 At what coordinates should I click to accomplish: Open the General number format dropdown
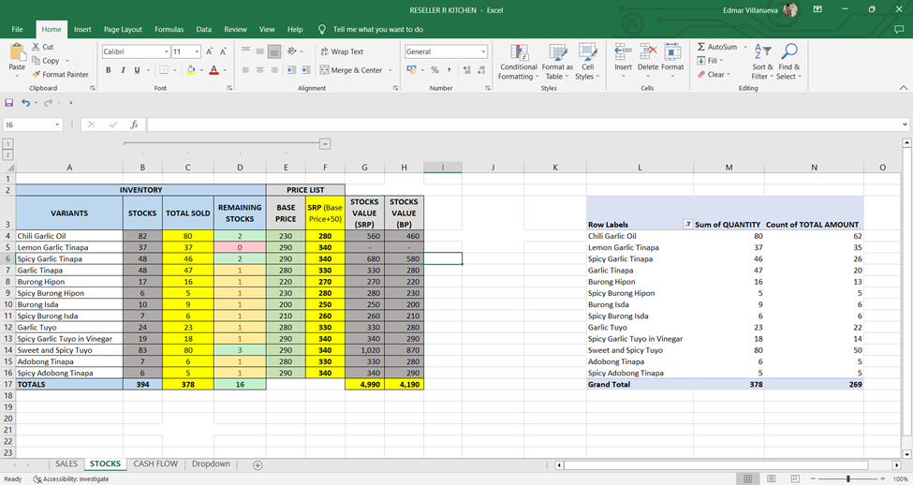[483, 51]
